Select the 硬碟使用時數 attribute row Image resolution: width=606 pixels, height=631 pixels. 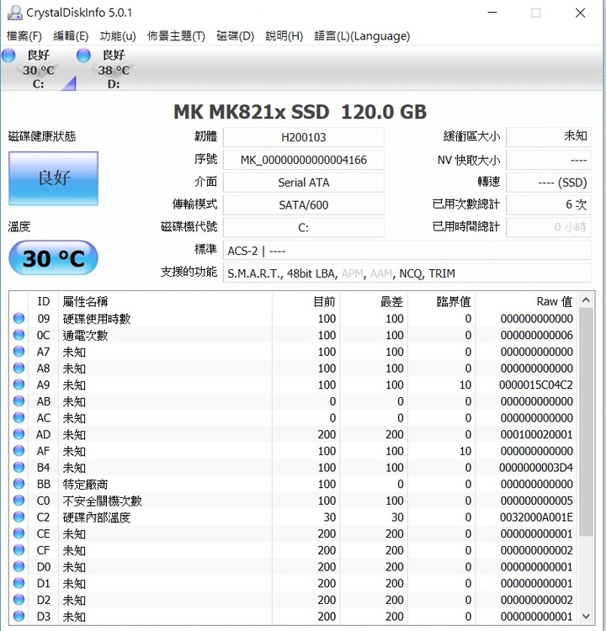point(294,318)
